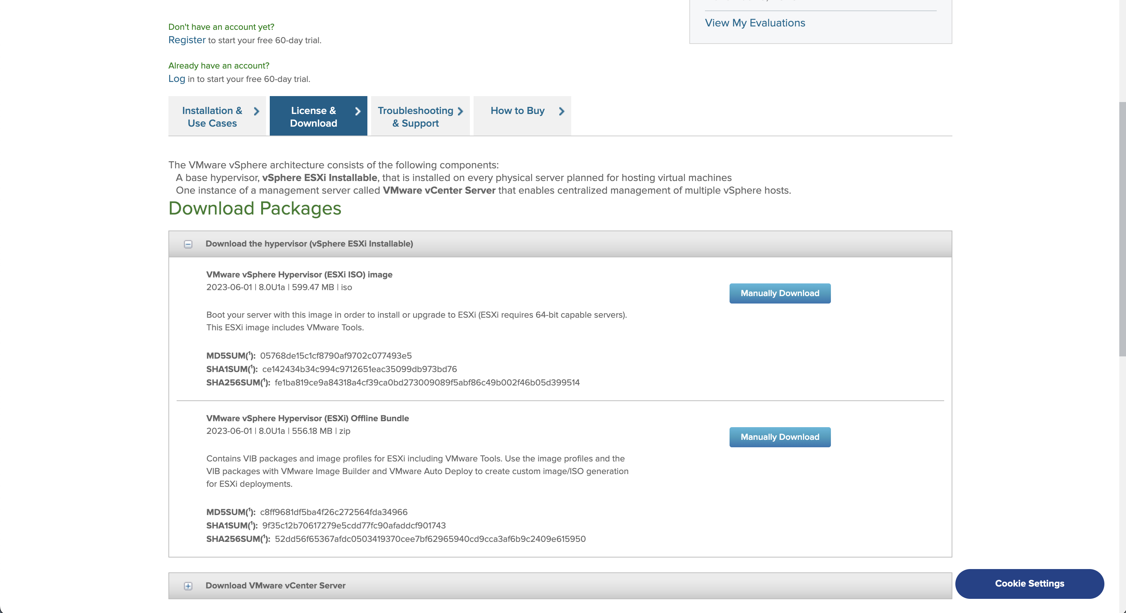This screenshot has height=613, width=1126.
Task: Select the License & Download tab
Action: click(313, 117)
